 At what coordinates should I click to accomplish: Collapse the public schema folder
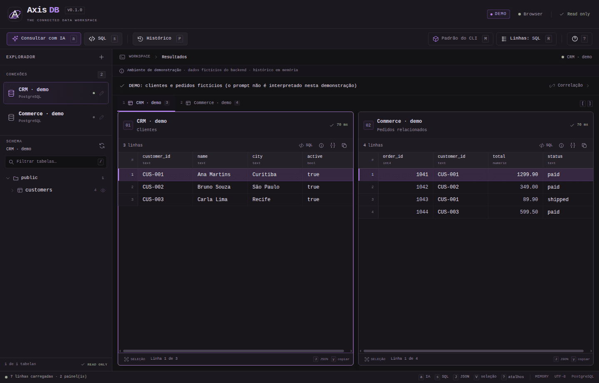click(8, 178)
